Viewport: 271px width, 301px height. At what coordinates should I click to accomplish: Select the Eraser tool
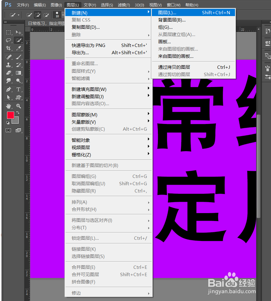8,73
